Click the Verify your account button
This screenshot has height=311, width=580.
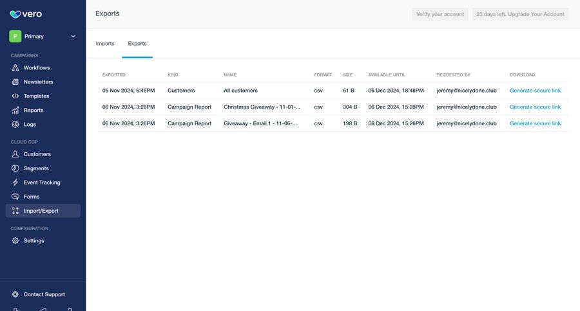(x=440, y=14)
